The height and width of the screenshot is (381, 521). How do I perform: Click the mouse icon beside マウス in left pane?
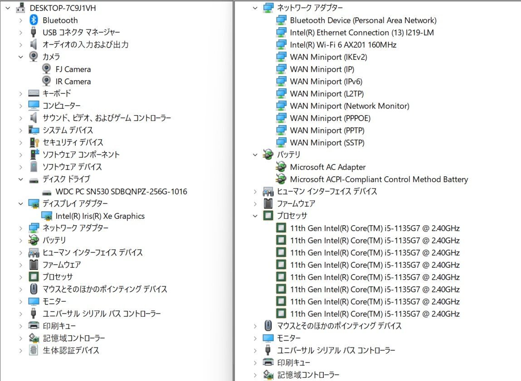(x=34, y=289)
